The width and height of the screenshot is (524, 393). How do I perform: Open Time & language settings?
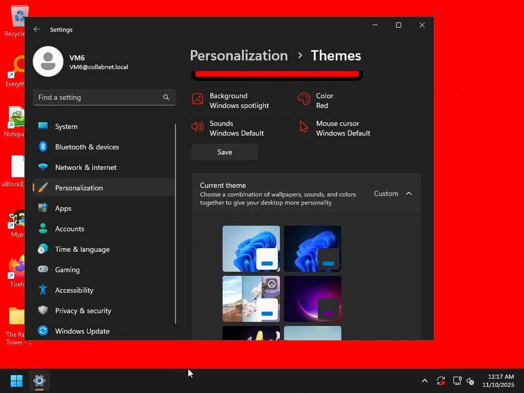104,249
